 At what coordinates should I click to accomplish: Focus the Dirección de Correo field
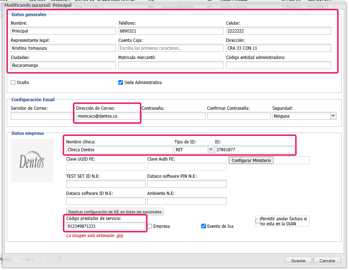108,116
